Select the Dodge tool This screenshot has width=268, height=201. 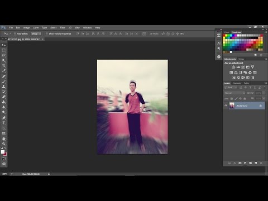coord(4,112)
